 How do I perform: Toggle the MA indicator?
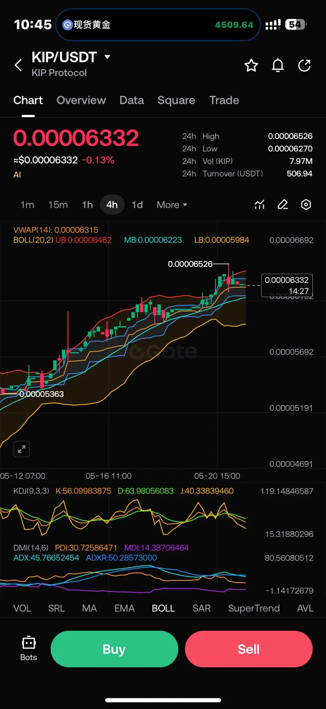89,608
